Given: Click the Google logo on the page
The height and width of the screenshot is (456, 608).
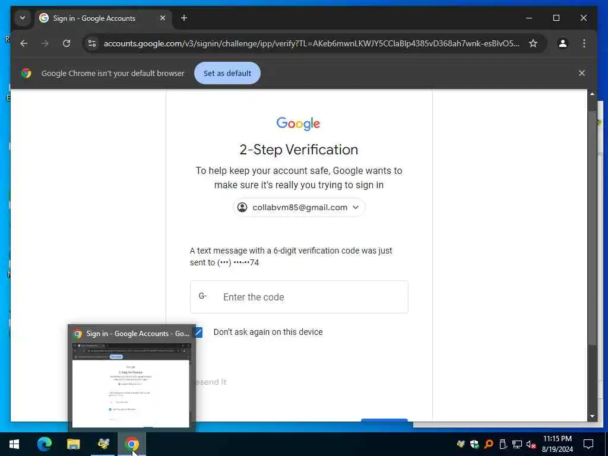Looking at the screenshot, I should click(298, 123).
